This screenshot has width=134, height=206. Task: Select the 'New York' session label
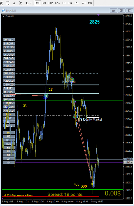pos(69,82)
